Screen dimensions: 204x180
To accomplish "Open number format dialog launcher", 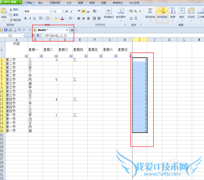I will 141,25.
